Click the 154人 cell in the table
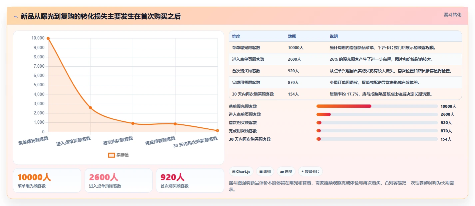 293,94
